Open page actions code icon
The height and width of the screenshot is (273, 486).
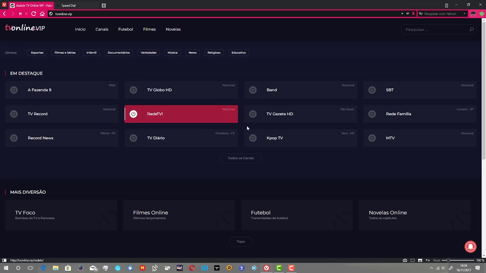pos(428,260)
